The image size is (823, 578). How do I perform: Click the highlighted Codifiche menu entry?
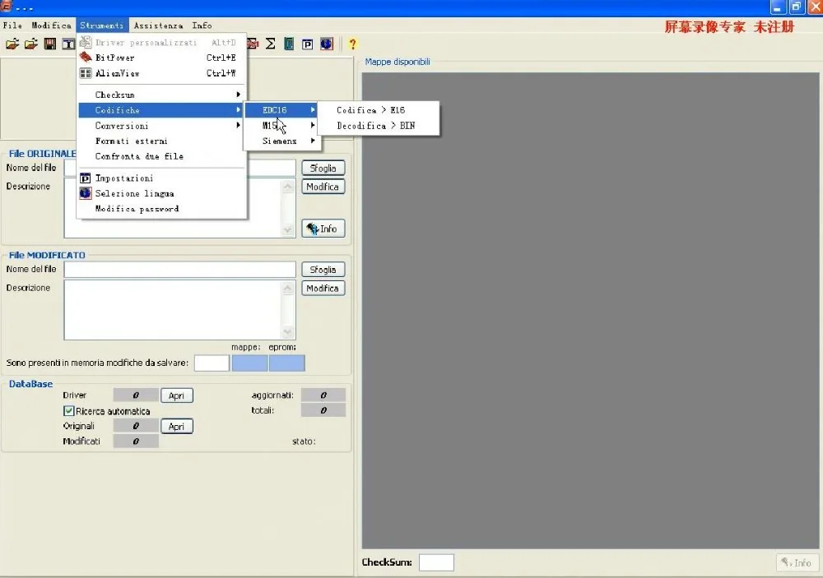coord(160,110)
